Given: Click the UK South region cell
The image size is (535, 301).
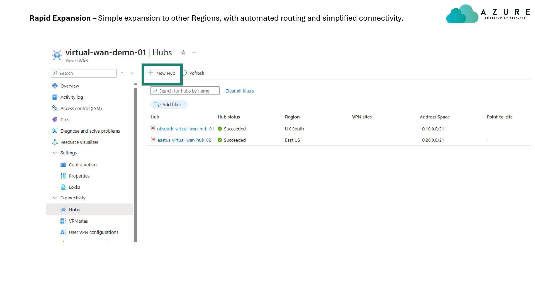Looking at the screenshot, I should click(295, 129).
